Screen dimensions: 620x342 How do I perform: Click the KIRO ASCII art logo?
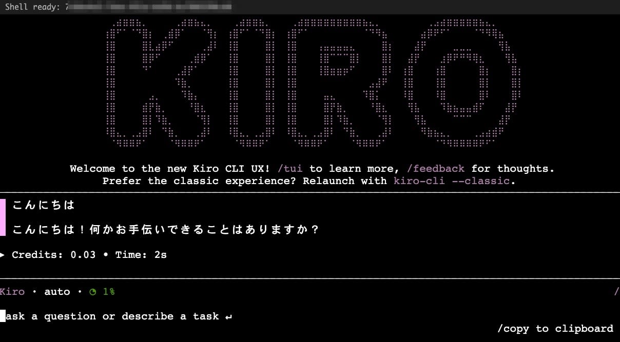[x=313, y=83]
